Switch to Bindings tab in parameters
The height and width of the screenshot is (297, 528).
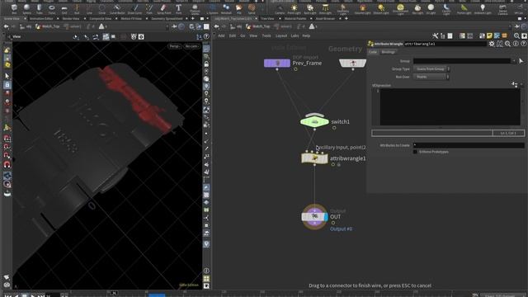[389, 52]
